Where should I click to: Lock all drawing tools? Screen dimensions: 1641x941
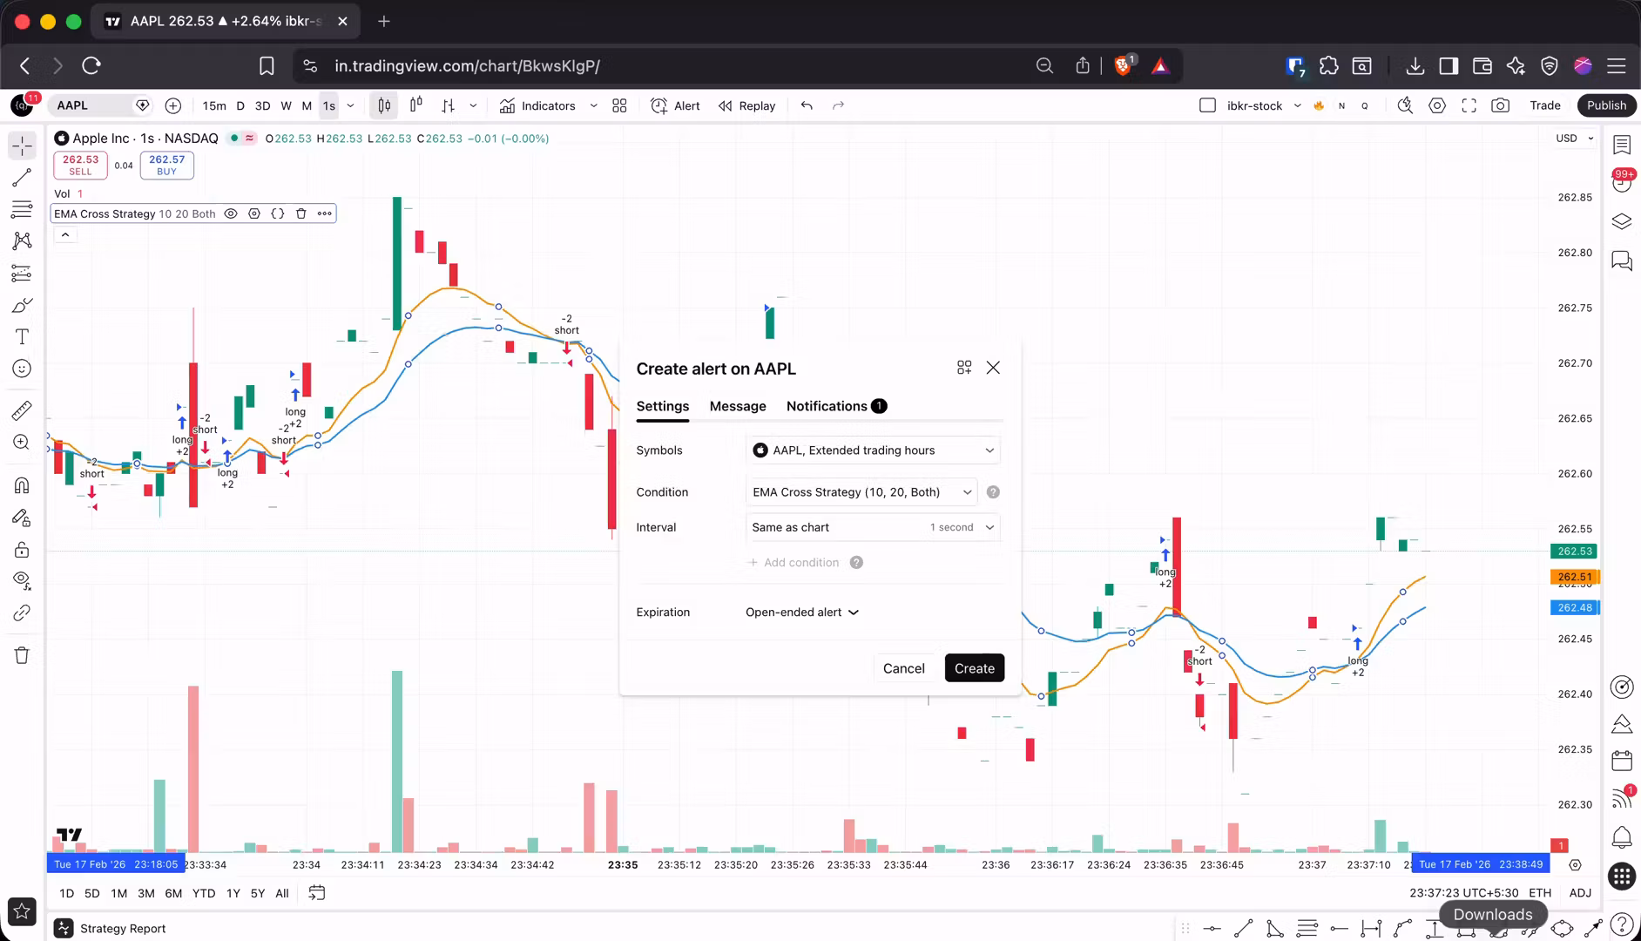(x=23, y=550)
